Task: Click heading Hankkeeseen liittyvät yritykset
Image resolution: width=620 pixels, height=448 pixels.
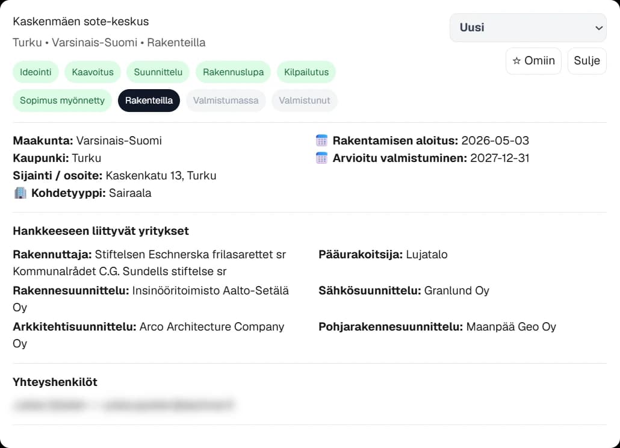Action: 101,231
